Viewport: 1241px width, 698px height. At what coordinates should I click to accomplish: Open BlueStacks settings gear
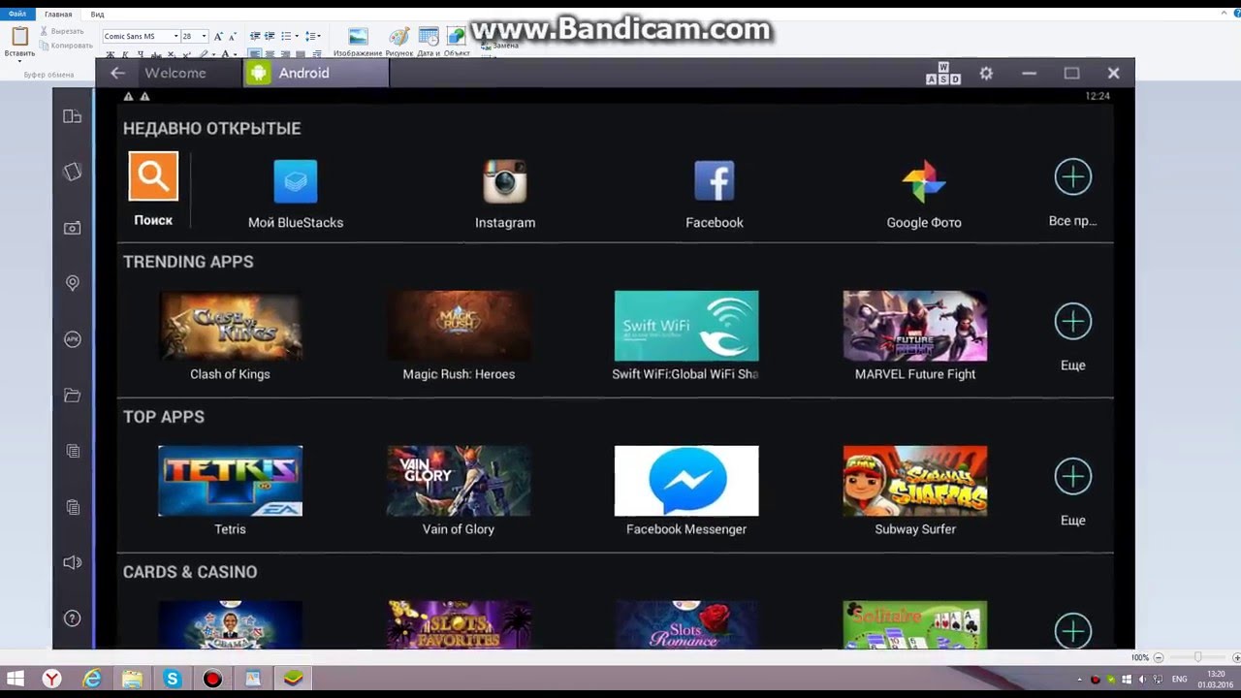click(986, 74)
